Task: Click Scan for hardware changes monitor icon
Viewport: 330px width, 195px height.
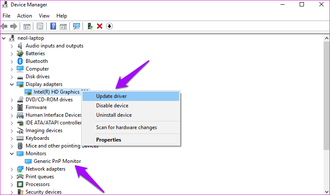Action: click(x=77, y=27)
